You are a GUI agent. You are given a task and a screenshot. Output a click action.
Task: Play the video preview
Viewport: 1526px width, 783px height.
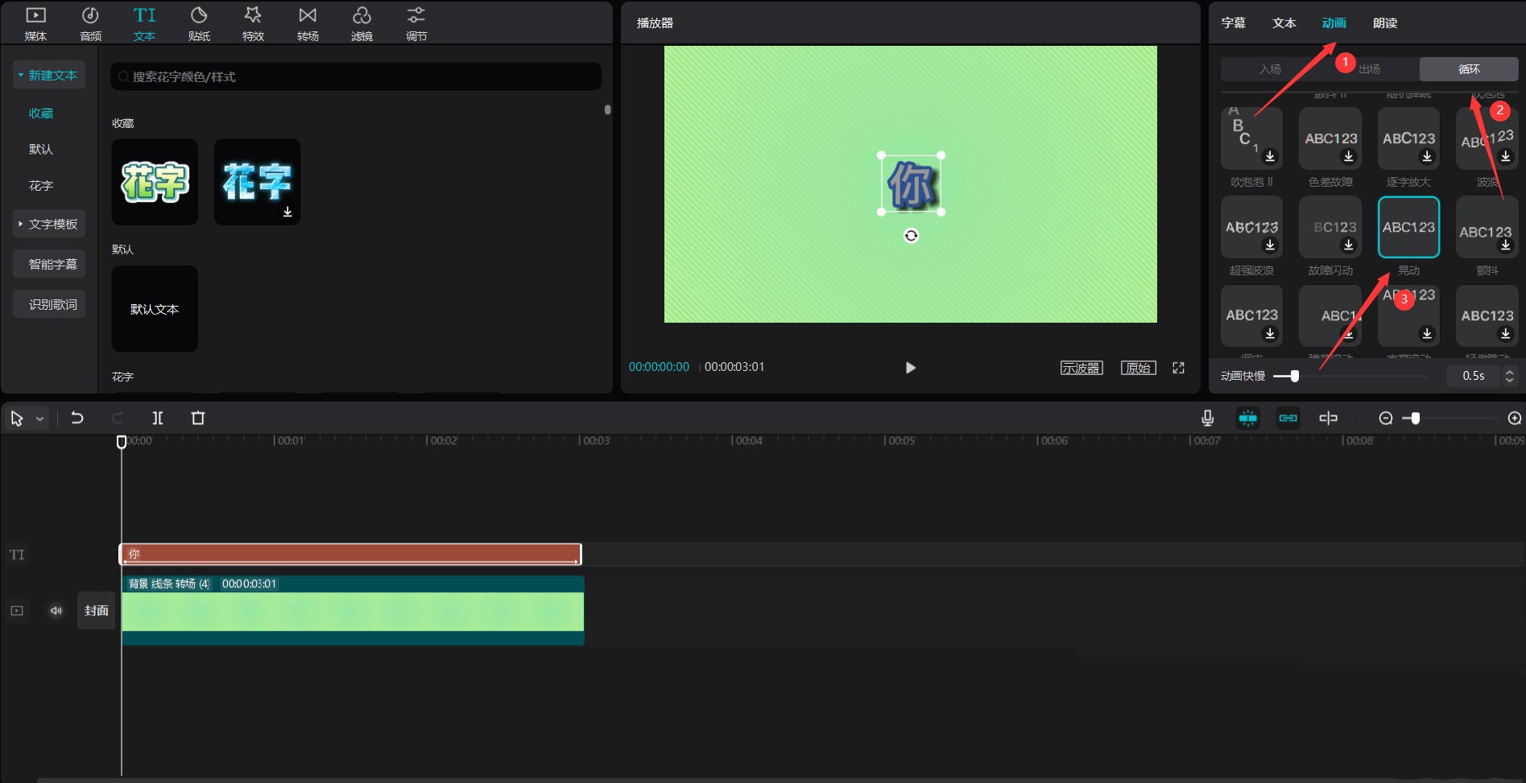coord(910,368)
